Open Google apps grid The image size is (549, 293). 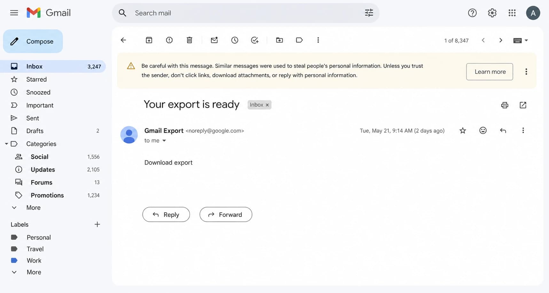pos(512,13)
